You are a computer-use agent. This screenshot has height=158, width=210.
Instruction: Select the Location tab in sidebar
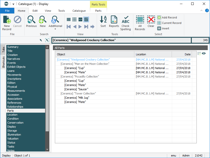[13, 115]
